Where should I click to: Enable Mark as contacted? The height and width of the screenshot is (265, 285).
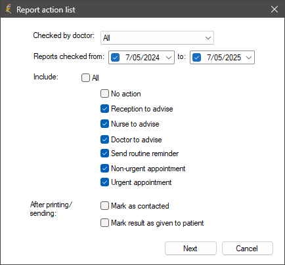(x=104, y=206)
